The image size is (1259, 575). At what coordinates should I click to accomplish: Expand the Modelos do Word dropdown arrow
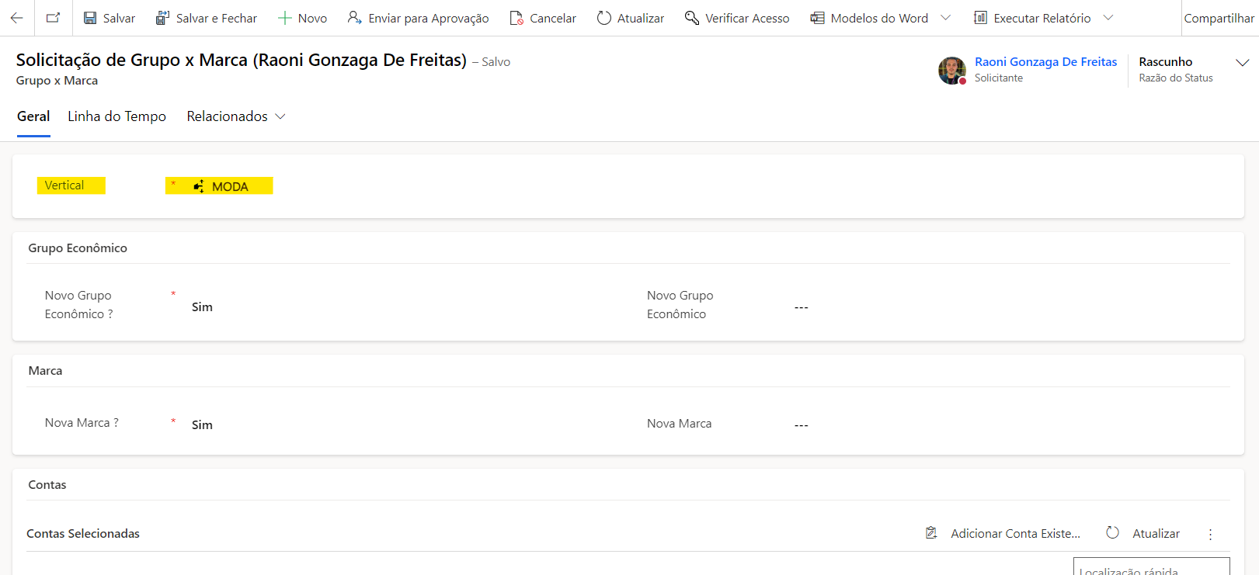[x=945, y=18]
